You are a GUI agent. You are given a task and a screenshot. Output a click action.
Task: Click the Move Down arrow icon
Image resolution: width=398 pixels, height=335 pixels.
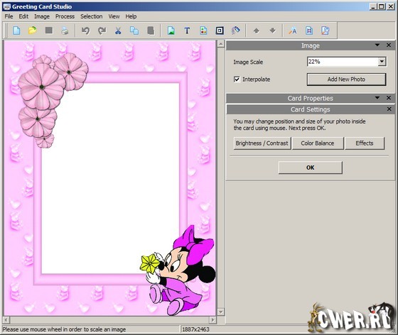[273, 31]
